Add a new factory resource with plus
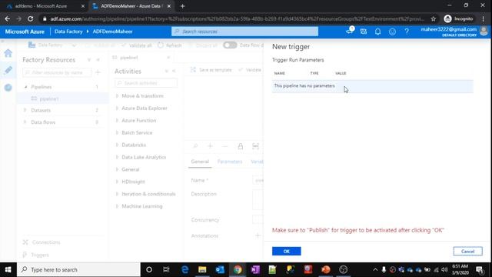492x277 pixels. pos(98,72)
